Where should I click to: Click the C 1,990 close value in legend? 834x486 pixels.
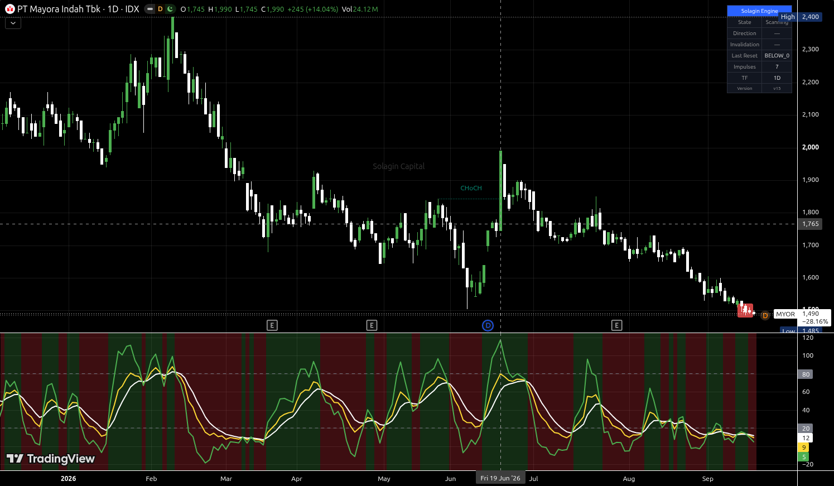point(273,9)
